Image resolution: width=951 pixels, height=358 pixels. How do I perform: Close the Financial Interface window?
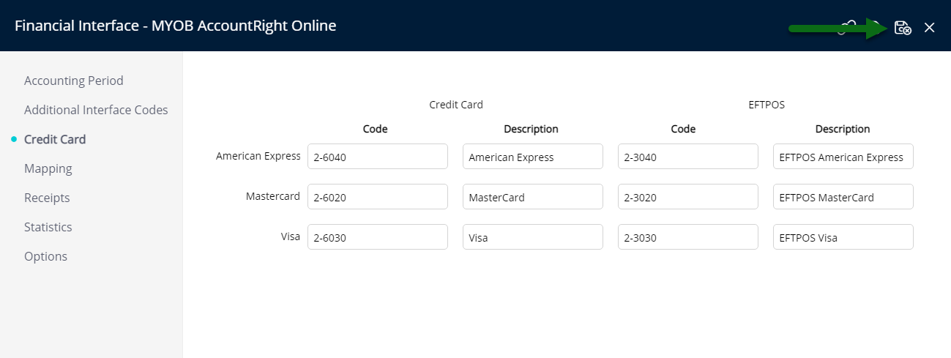click(x=930, y=28)
